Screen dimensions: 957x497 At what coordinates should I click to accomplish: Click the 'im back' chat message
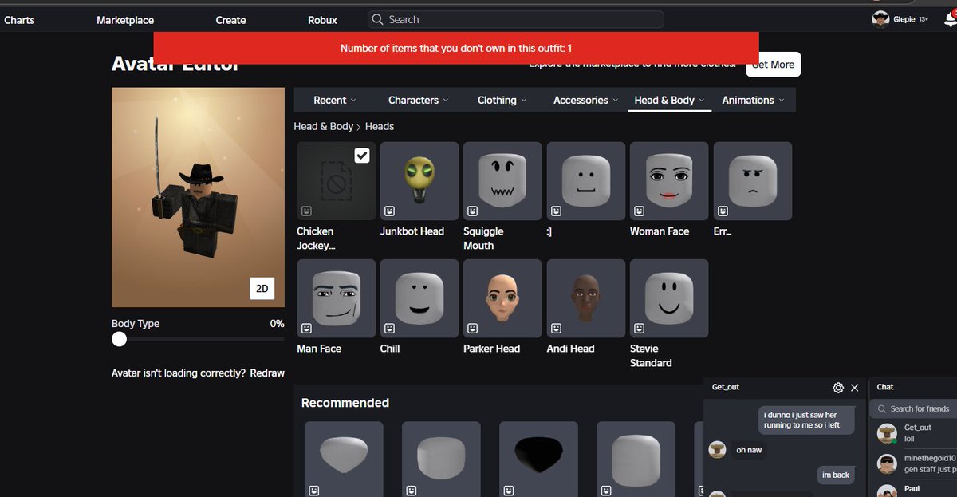point(835,475)
